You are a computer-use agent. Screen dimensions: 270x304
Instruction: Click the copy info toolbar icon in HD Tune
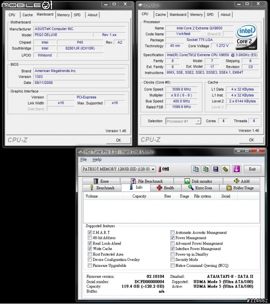tap(195, 169)
